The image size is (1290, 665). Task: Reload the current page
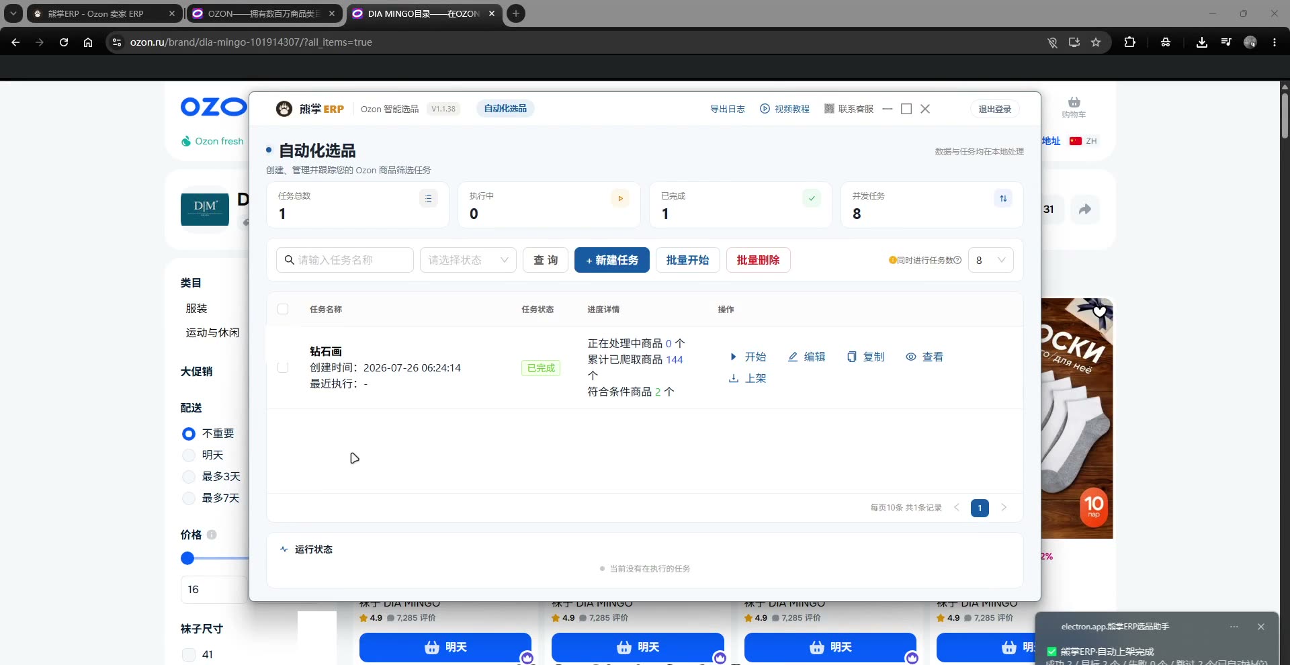64,42
